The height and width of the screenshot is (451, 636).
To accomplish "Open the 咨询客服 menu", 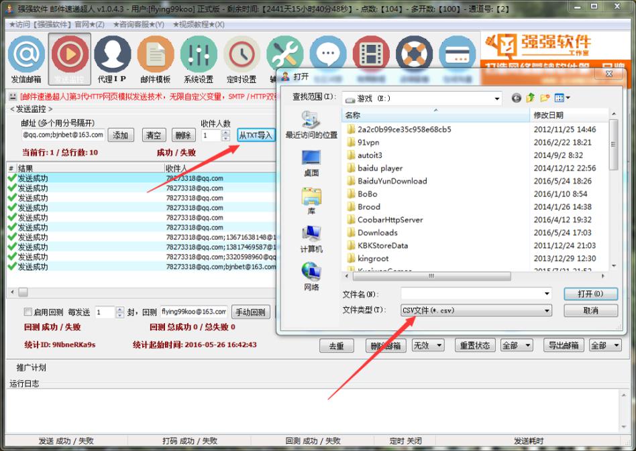I will pyautogui.click(x=139, y=24).
